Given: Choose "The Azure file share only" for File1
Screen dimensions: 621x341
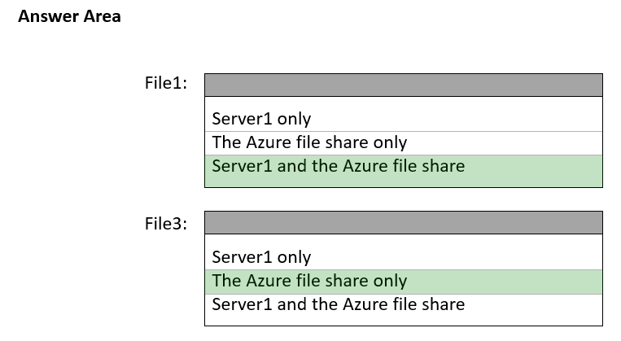Looking at the screenshot, I should [x=309, y=142].
